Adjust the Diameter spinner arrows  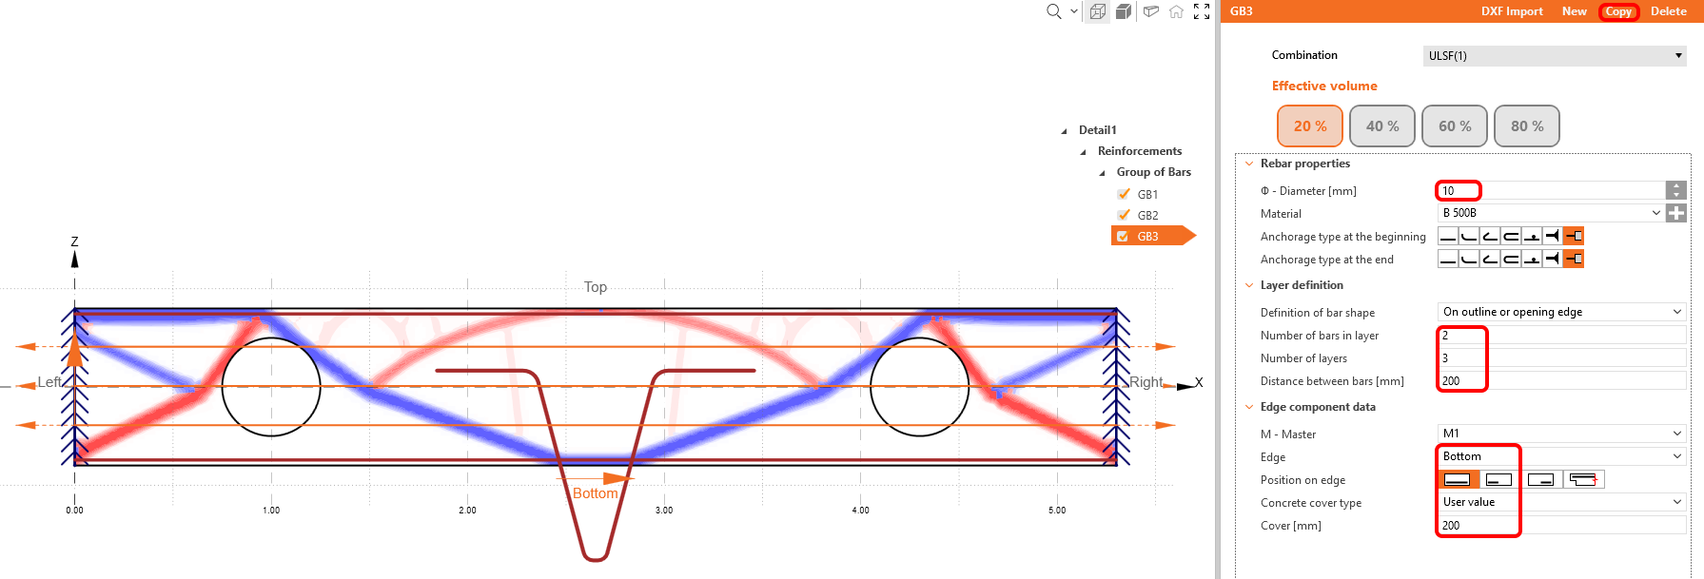click(x=1676, y=190)
